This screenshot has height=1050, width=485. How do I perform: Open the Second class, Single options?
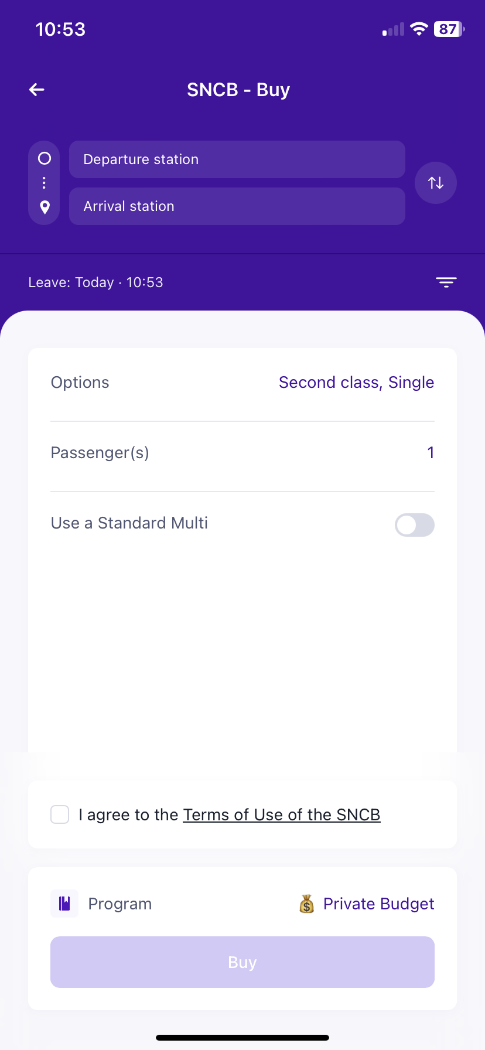[356, 383]
